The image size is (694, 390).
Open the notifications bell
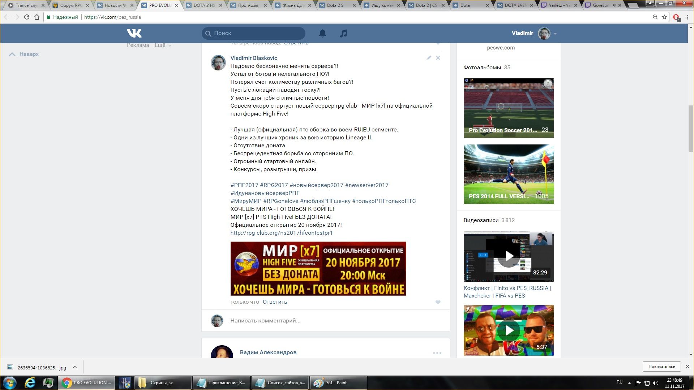pos(322,33)
